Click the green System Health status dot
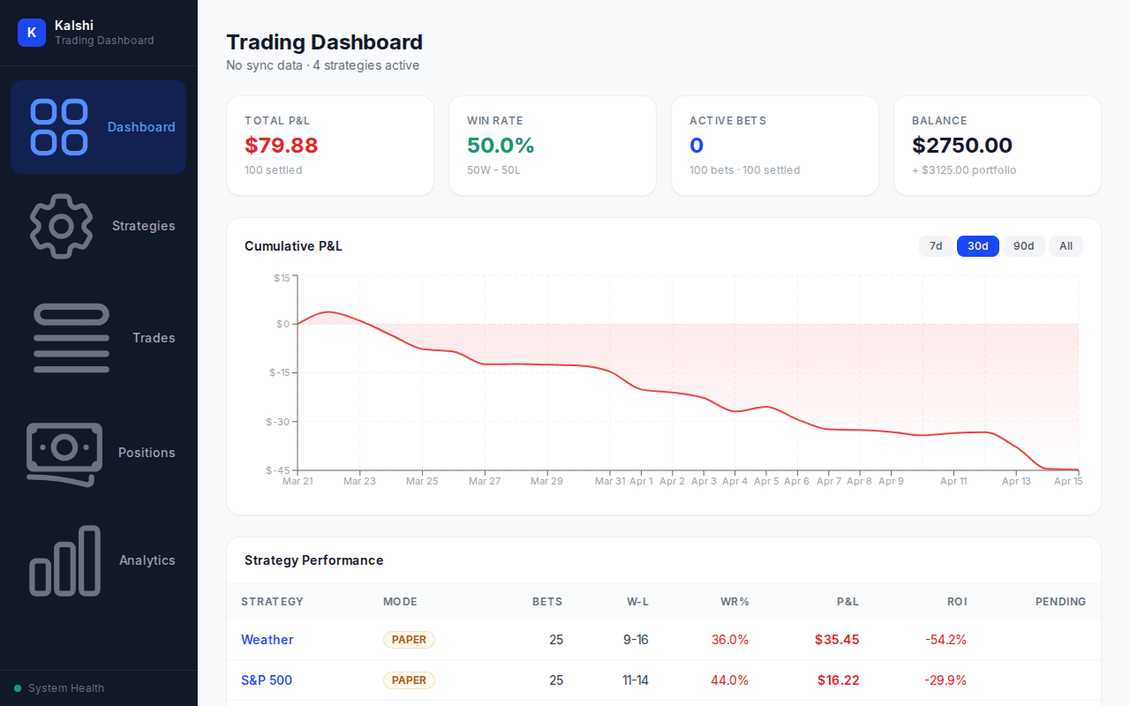Image resolution: width=1130 pixels, height=706 pixels. (x=18, y=688)
